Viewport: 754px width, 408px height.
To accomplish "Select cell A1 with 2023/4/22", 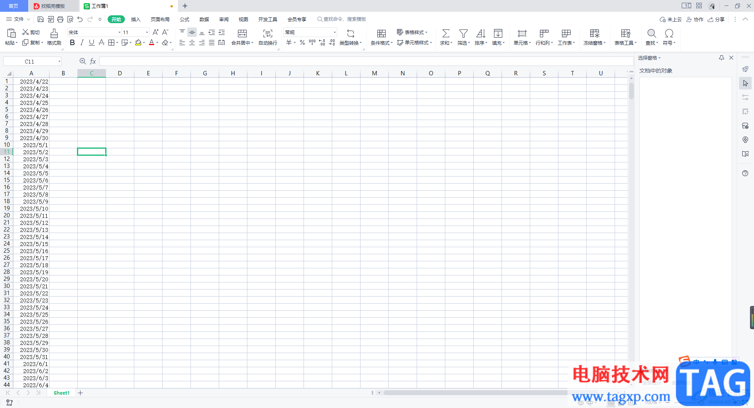I will tap(31, 81).
